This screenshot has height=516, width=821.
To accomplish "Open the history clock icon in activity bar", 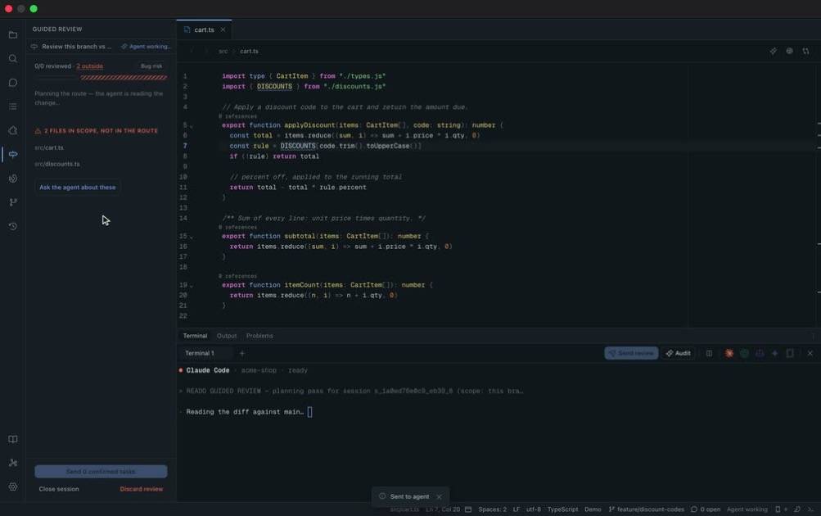I will [13, 226].
